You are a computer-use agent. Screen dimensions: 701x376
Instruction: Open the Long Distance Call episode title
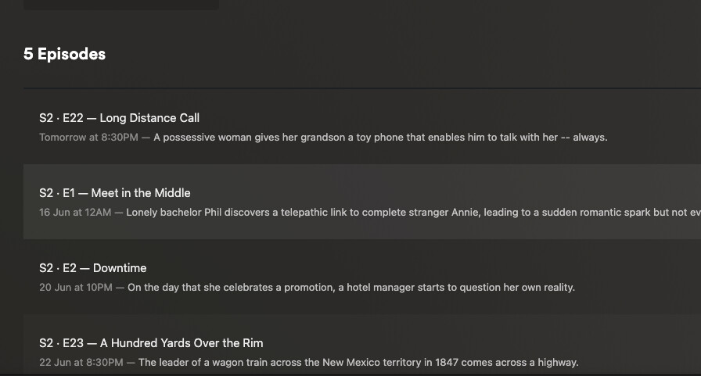[149, 118]
